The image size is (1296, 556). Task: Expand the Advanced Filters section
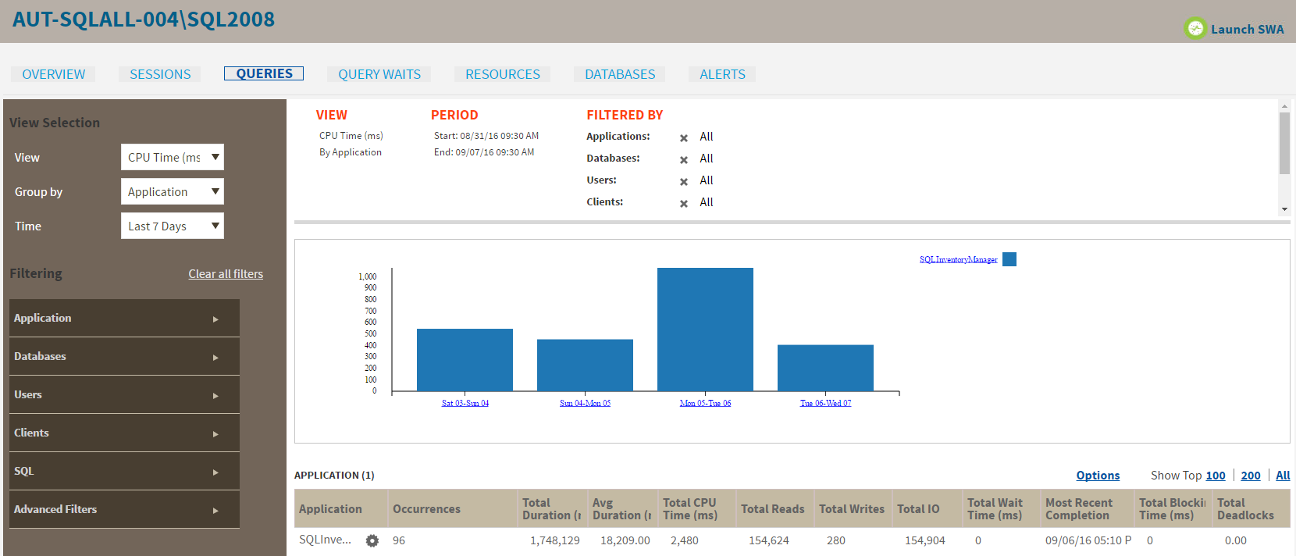click(x=124, y=509)
